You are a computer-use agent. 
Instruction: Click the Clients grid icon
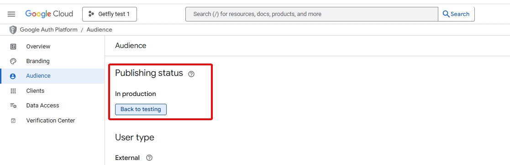coord(13,91)
